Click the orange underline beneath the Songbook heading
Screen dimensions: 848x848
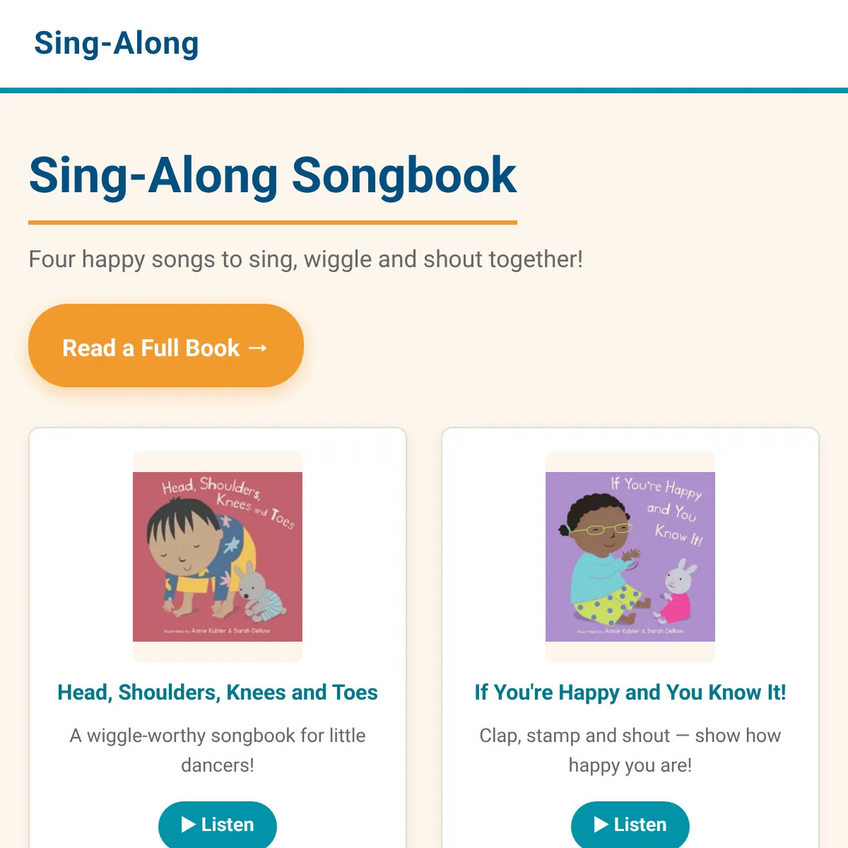tap(273, 223)
